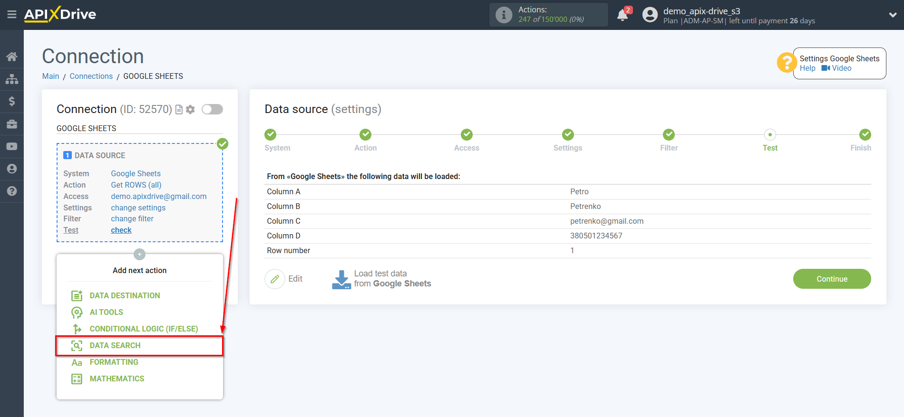Viewport: 904px width, 417px height.
Task: Select FORMATTING action
Action: [x=114, y=362]
